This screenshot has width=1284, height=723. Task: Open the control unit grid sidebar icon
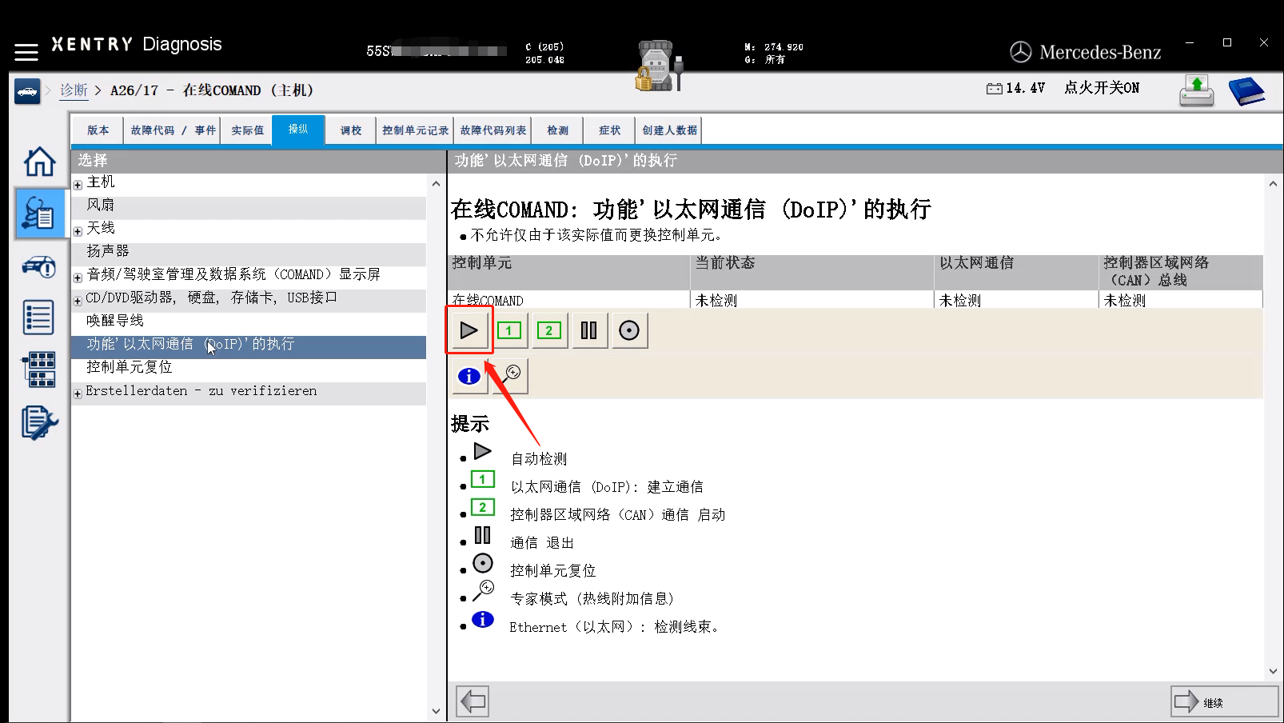(x=39, y=369)
